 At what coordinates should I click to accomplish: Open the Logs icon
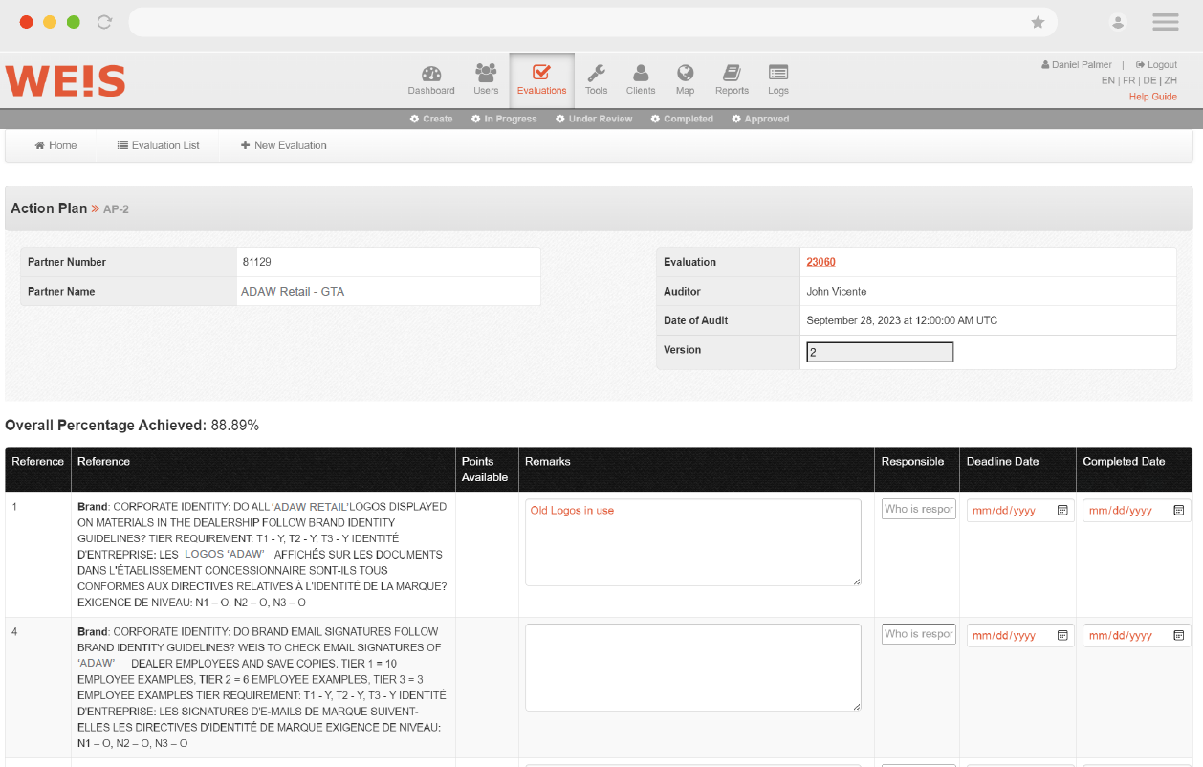[778, 75]
